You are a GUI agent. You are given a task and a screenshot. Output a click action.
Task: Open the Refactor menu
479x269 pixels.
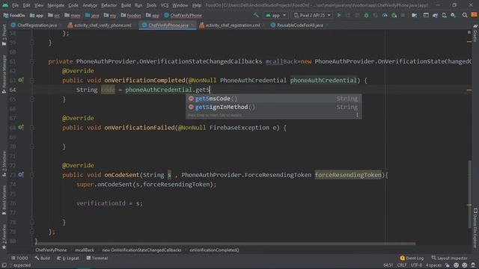[x=109, y=5]
